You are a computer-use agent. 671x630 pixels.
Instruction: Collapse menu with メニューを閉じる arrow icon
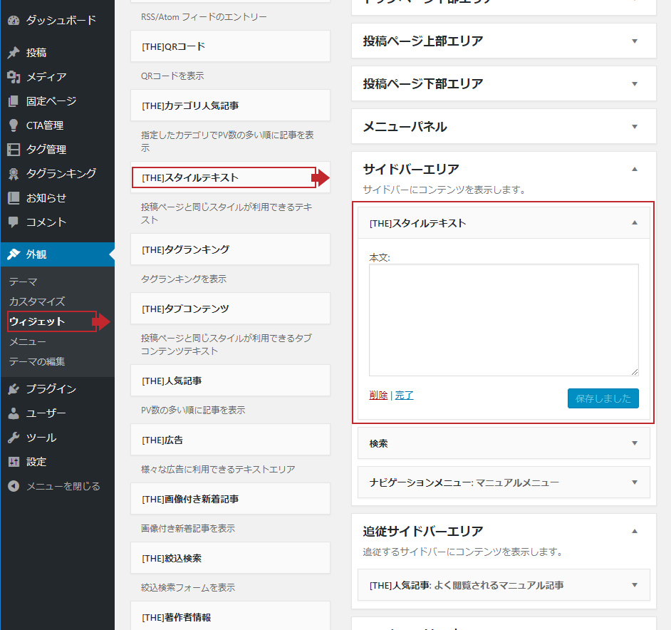[13, 486]
